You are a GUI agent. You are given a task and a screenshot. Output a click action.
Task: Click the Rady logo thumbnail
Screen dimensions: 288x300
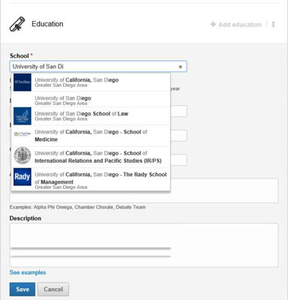click(x=22, y=177)
